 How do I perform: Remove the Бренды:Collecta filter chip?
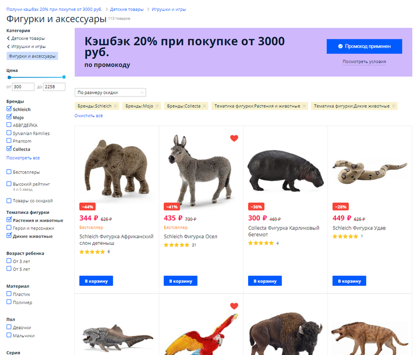pos(205,106)
